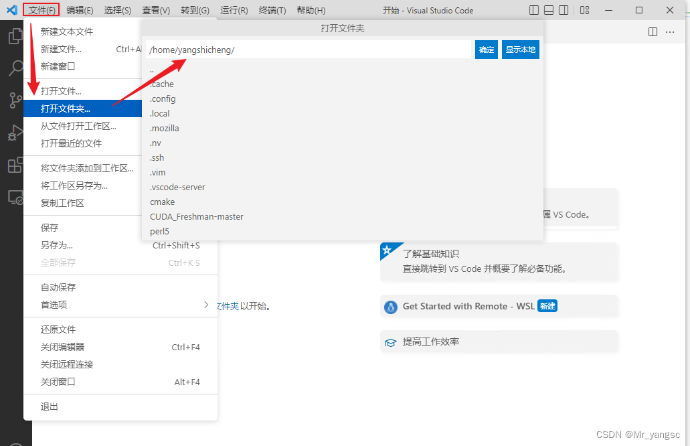Image resolution: width=690 pixels, height=446 pixels.
Task: Open the 文件(F) menu
Action: 41,9
